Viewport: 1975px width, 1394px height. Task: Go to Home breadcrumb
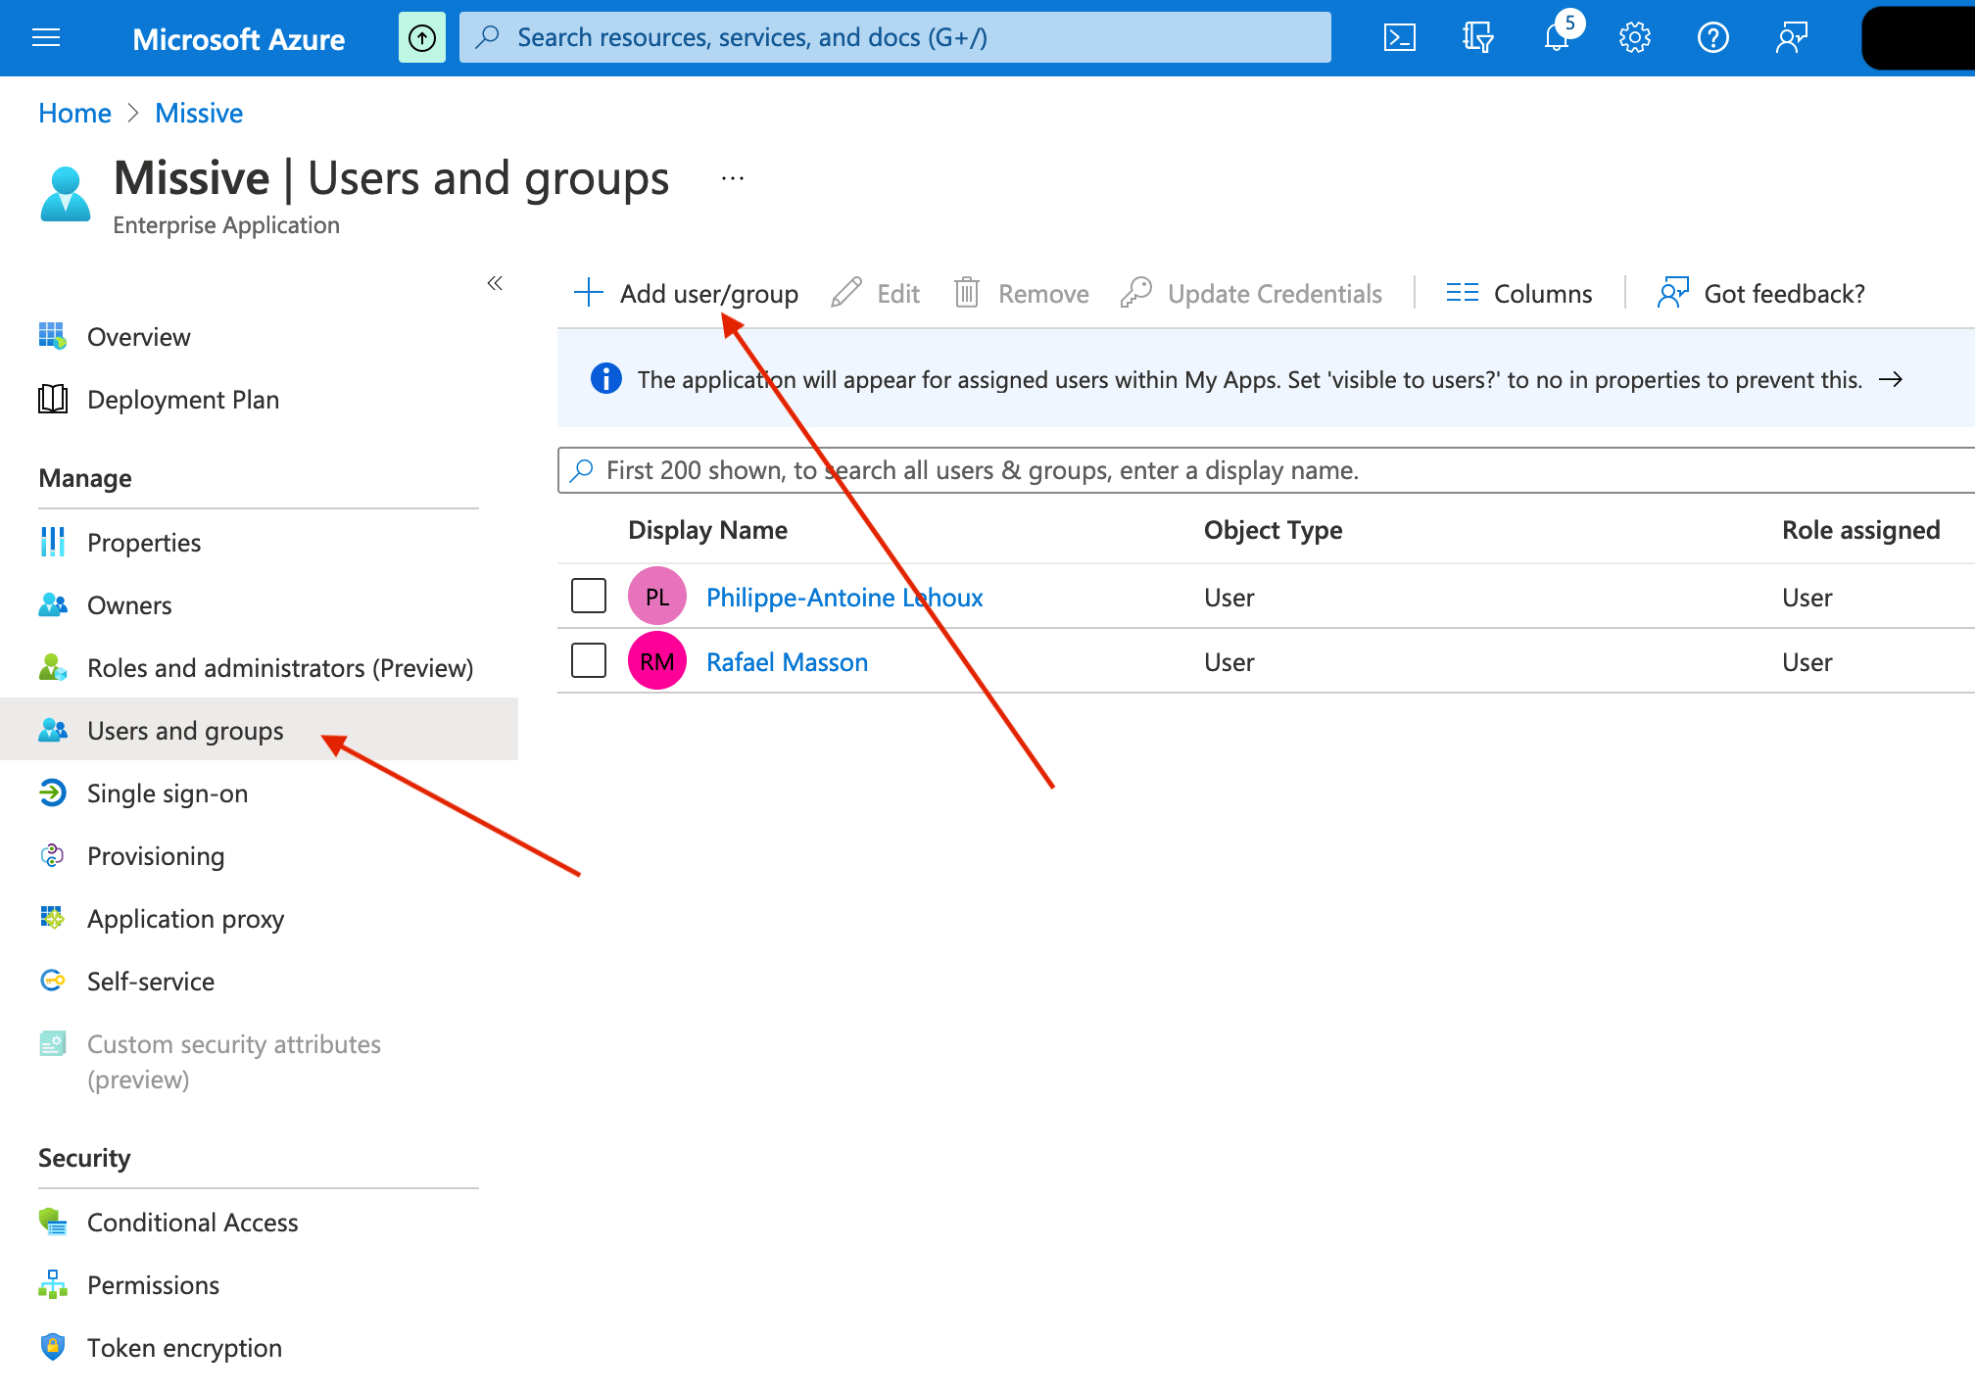coord(74,113)
